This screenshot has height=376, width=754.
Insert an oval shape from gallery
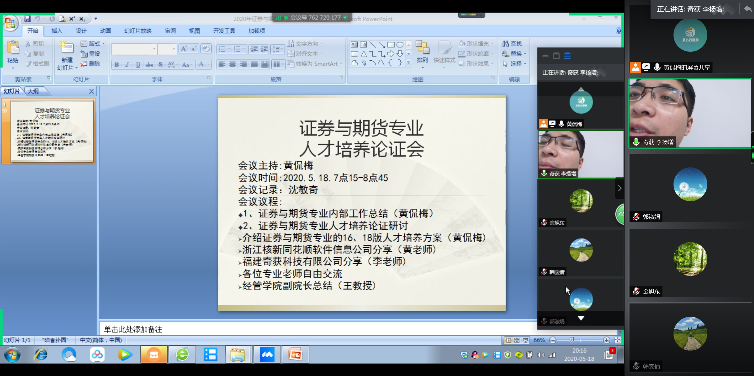point(400,45)
